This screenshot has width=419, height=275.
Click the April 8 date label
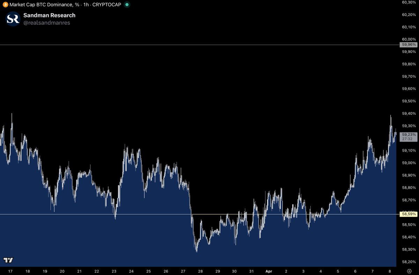[x=390, y=271]
